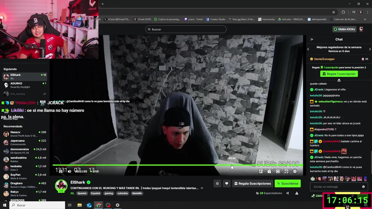Go to next leaderboard with right chevron
The image size is (372, 209).
click(370, 49)
